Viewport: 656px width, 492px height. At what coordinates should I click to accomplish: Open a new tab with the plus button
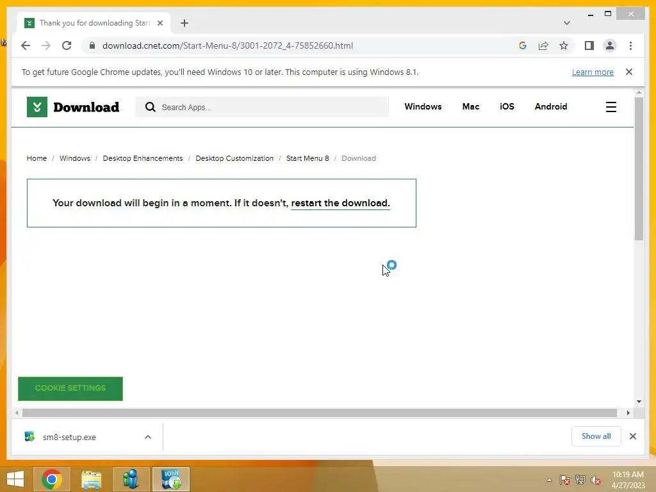pyautogui.click(x=184, y=23)
